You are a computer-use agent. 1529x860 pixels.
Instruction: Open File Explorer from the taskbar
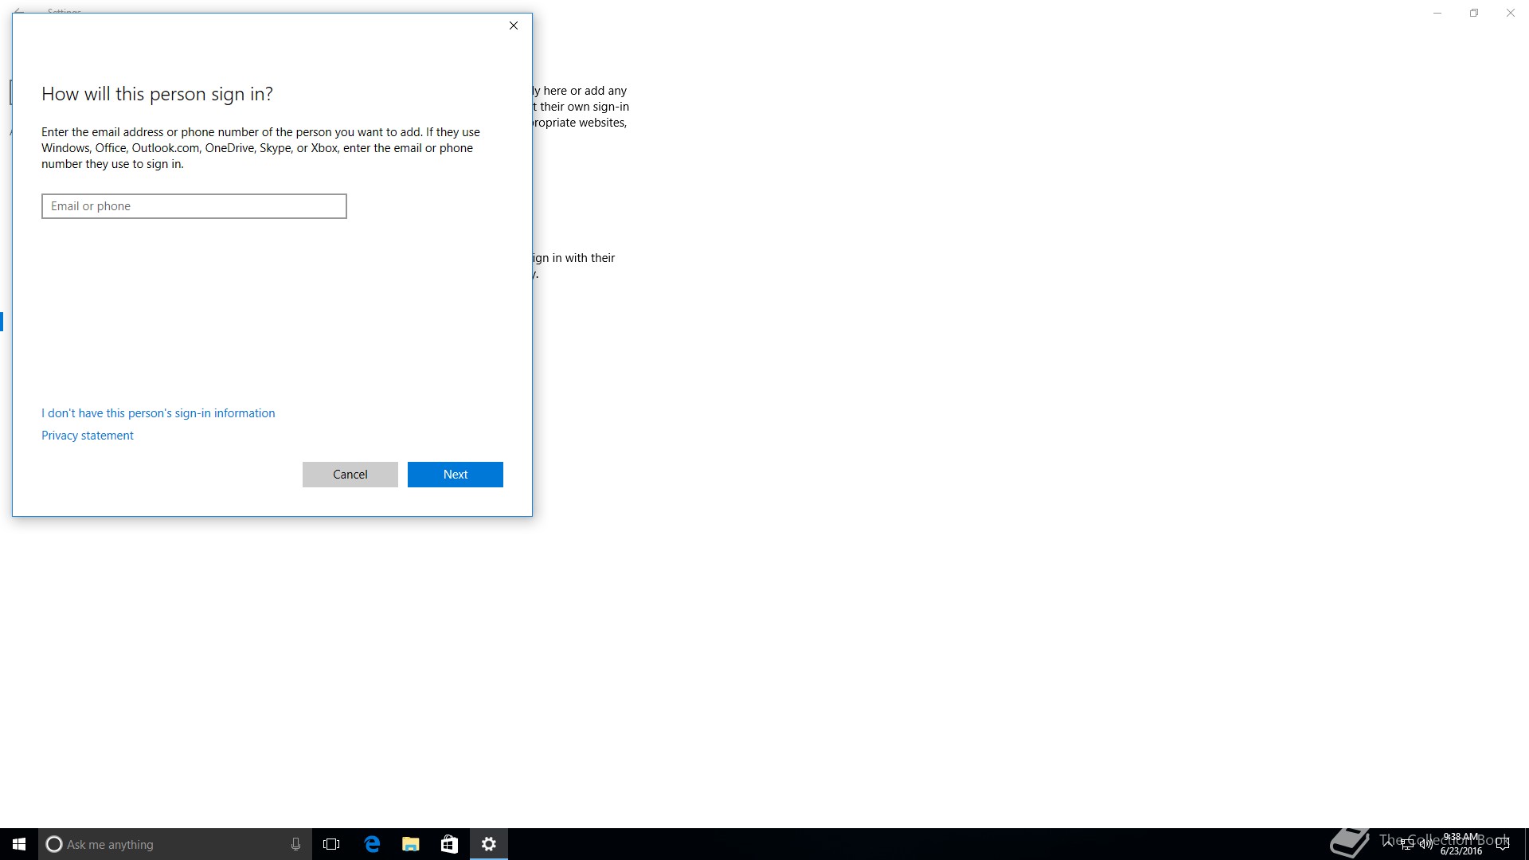pos(410,844)
